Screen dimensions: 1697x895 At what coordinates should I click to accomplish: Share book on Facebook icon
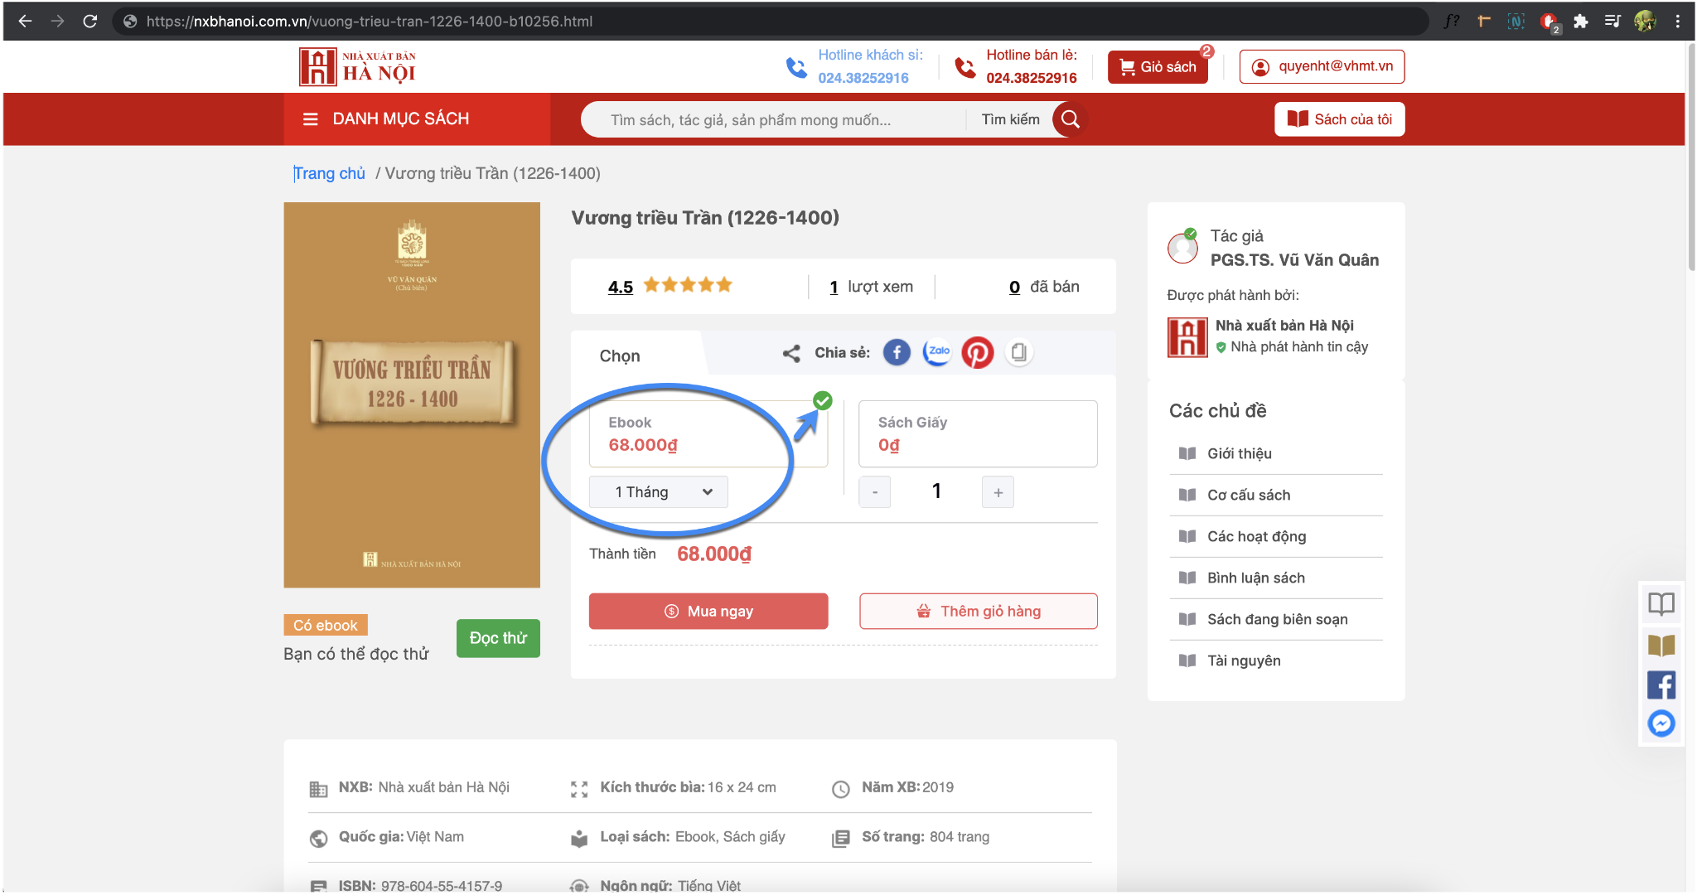[896, 352]
